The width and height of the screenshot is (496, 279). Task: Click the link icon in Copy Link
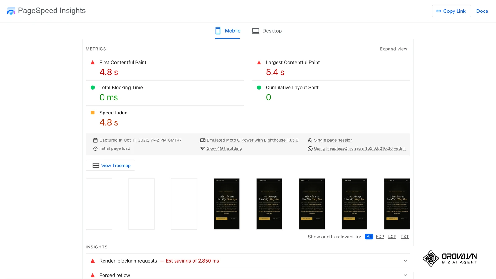(439, 11)
